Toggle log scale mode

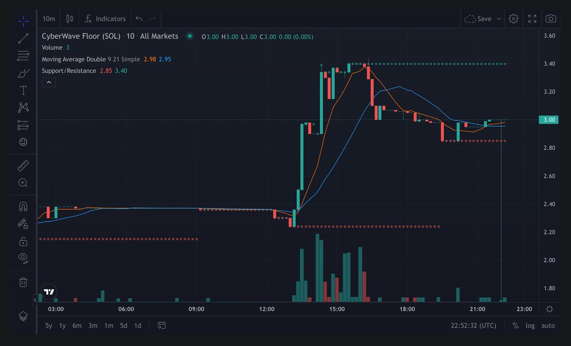point(530,326)
